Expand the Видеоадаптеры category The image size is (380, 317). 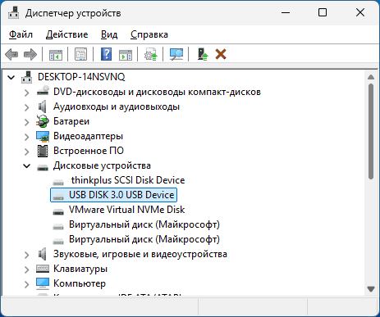tap(26, 137)
